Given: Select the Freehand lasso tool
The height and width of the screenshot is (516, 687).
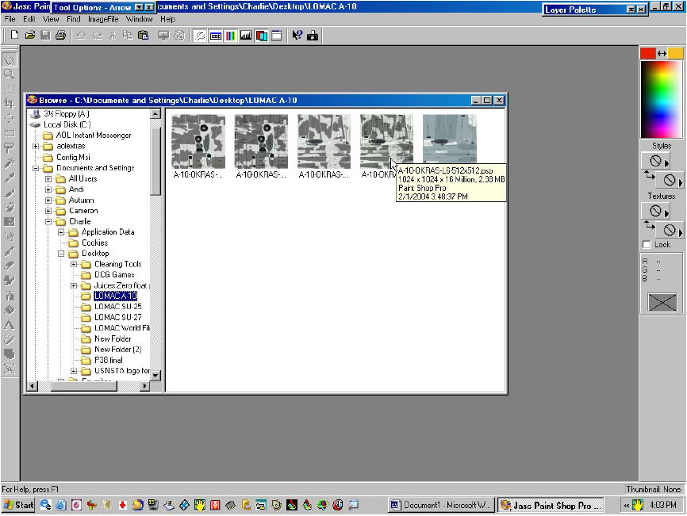Looking at the screenshot, I should [x=10, y=148].
